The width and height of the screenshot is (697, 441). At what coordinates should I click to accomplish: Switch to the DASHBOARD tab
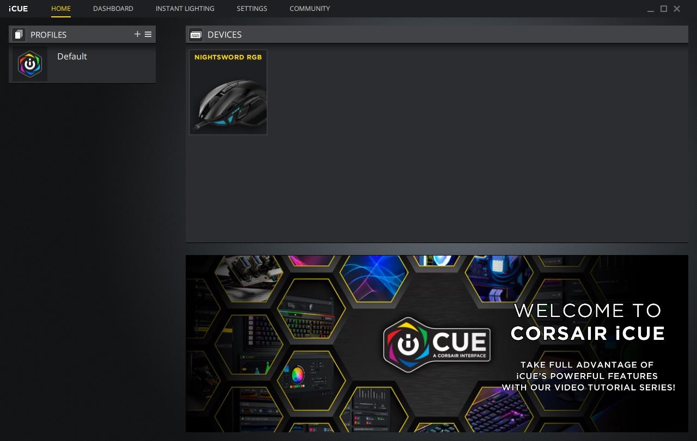(113, 9)
